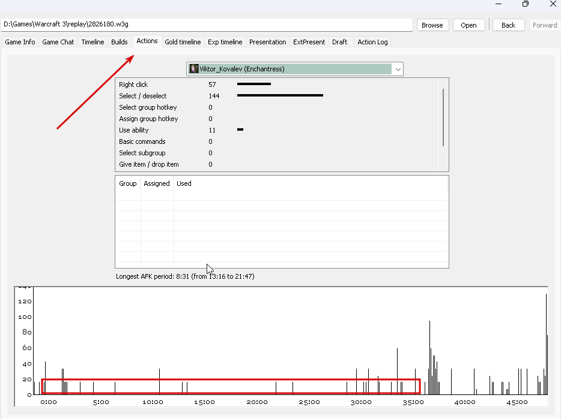Viewport: 561px width, 419px height.
Task: Select the Select / deselect row
Action: (277, 96)
